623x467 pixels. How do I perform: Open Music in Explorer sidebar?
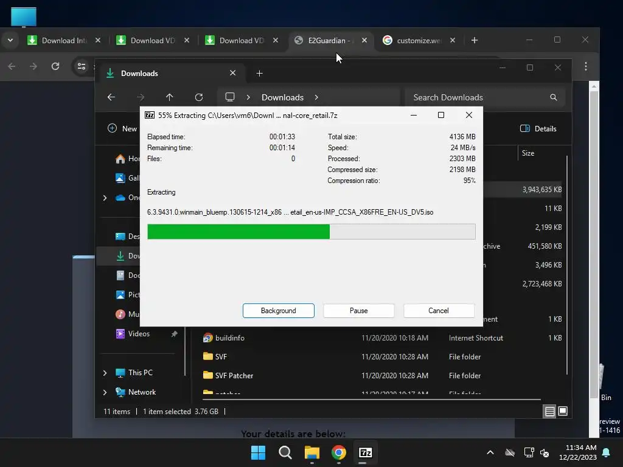click(127, 314)
